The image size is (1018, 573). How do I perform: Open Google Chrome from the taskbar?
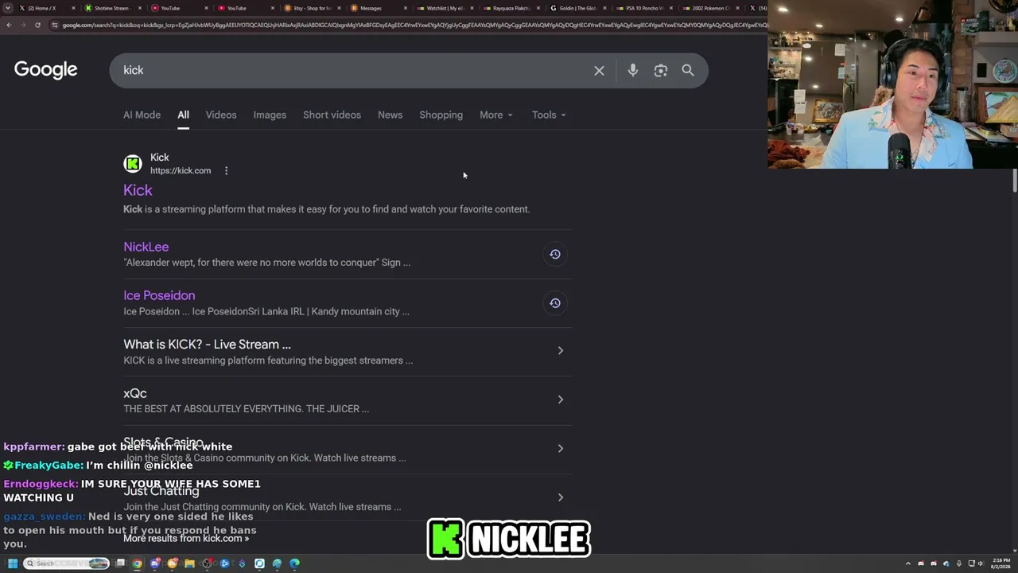pyautogui.click(x=138, y=563)
